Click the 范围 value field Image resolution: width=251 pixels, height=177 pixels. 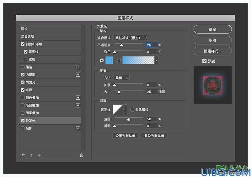coord(152,119)
